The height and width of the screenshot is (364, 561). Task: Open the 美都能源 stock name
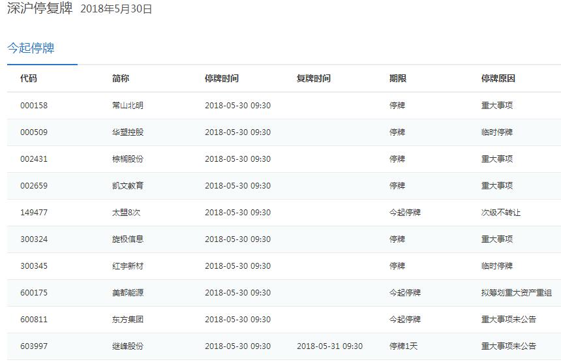click(128, 293)
